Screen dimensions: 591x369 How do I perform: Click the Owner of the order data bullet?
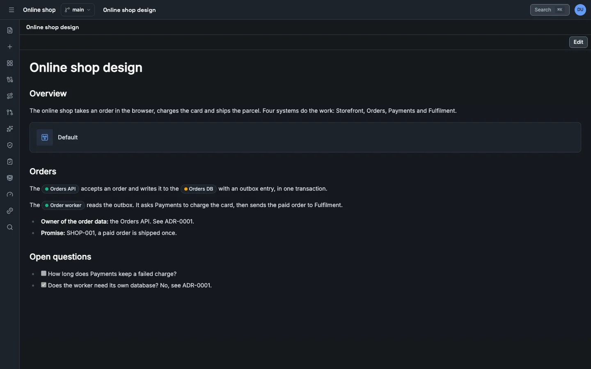tap(117, 221)
